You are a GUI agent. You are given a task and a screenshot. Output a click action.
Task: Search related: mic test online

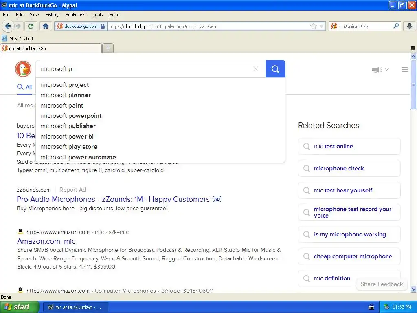(x=349, y=146)
